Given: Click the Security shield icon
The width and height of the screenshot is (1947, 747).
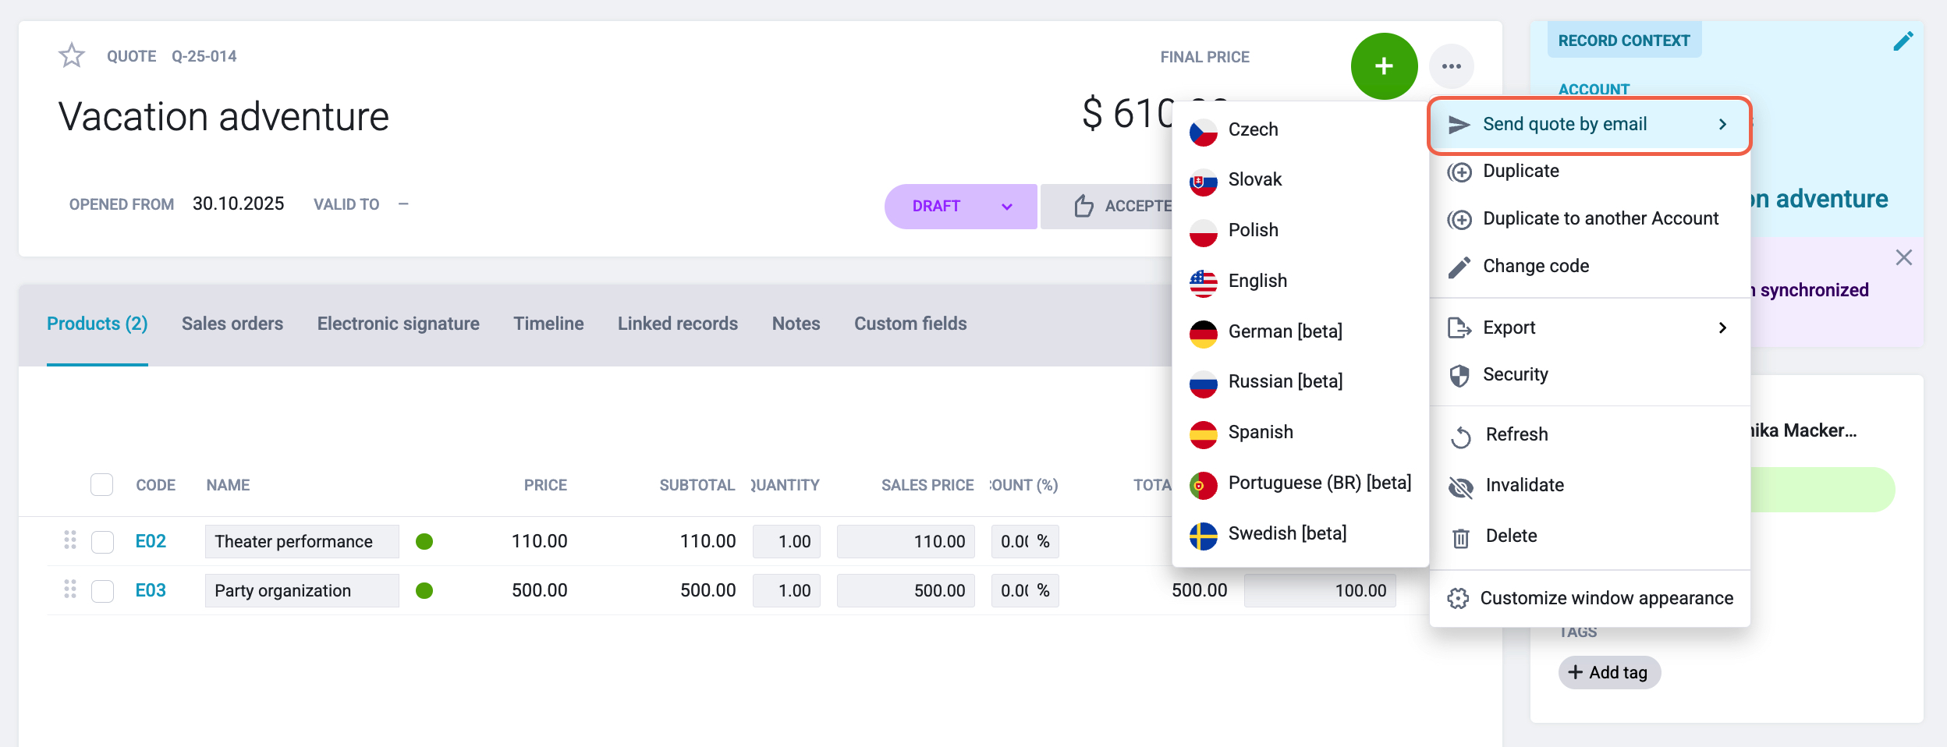Looking at the screenshot, I should (1459, 375).
